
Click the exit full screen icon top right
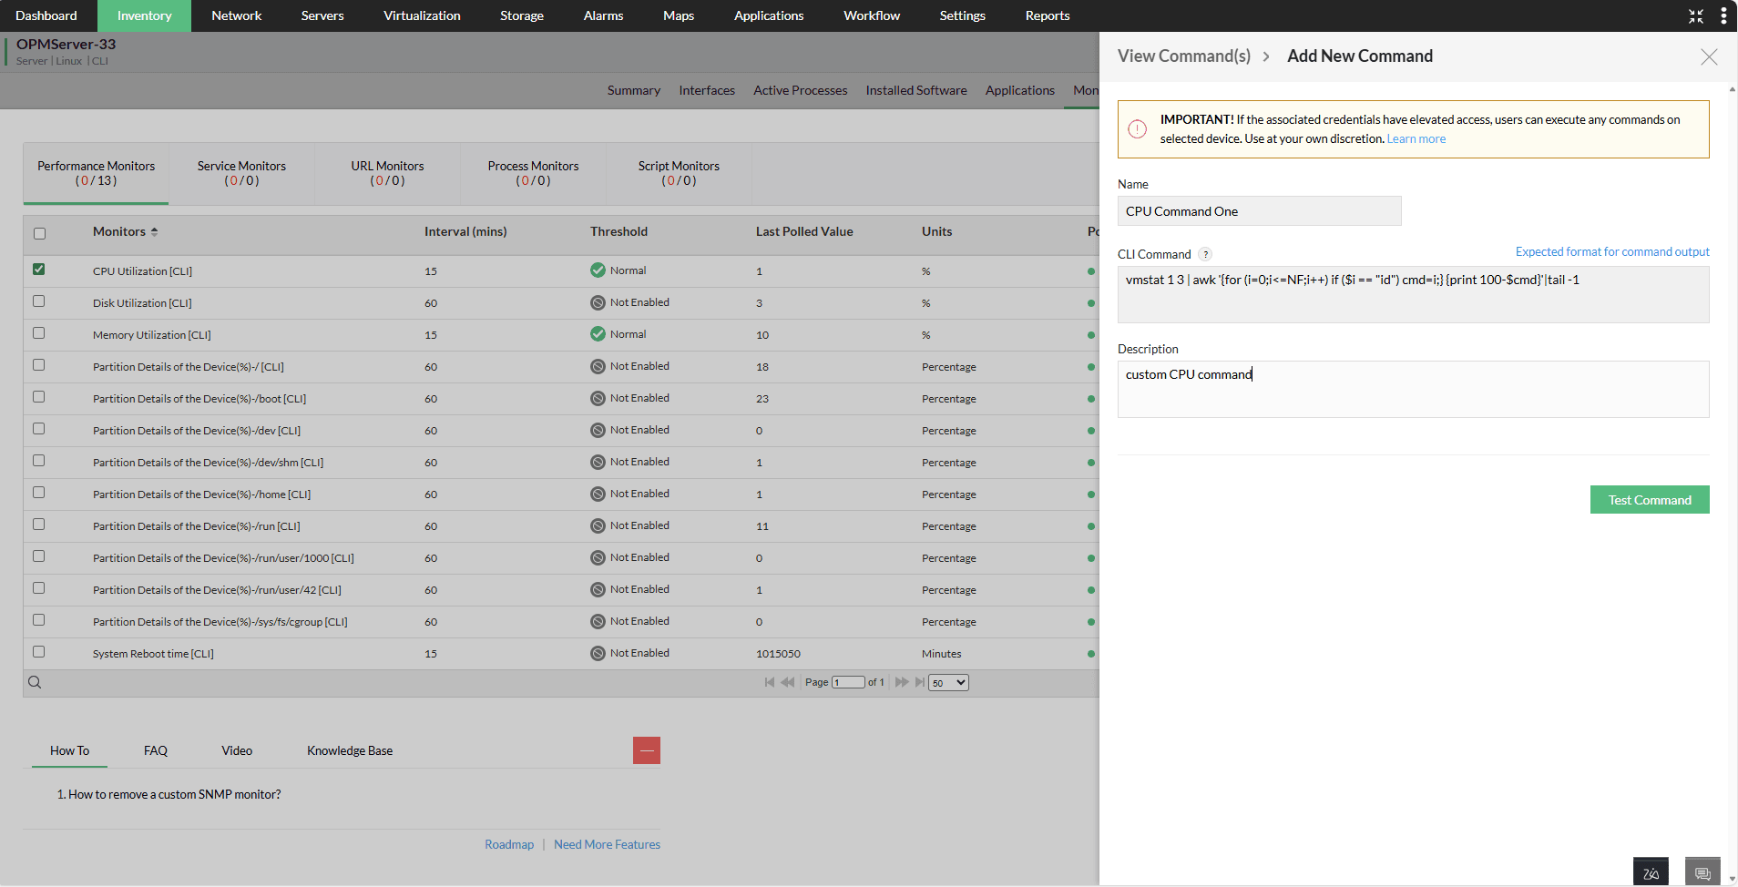point(1695,15)
